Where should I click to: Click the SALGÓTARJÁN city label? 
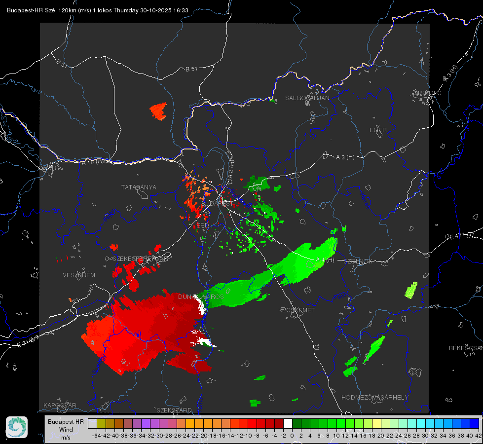[307, 98]
